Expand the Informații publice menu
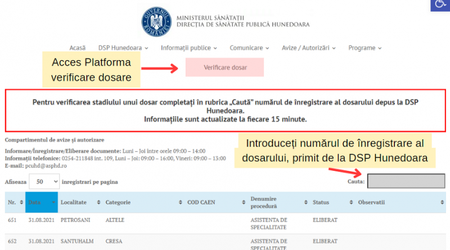The width and height of the screenshot is (450, 250). click(188, 48)
